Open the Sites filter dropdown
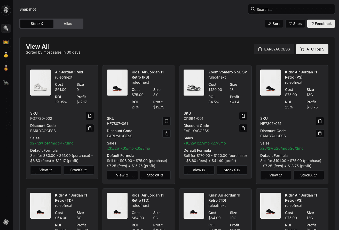 pos(295,24)
